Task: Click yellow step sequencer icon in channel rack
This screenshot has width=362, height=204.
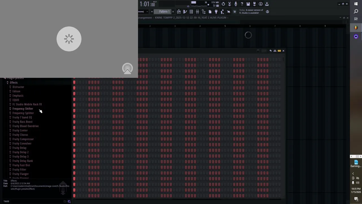Action: [279, 51]
